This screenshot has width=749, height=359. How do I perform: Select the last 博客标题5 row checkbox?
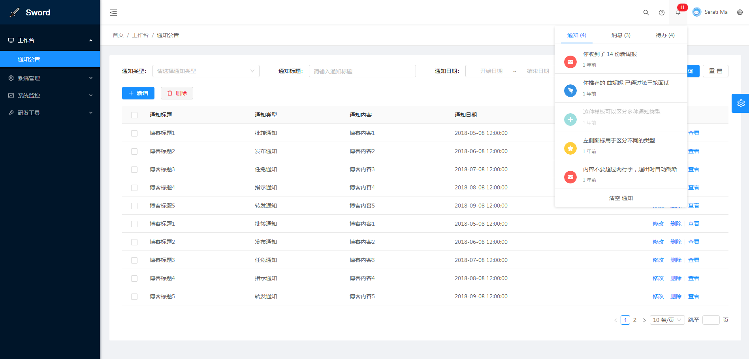(x=134, y=297)
